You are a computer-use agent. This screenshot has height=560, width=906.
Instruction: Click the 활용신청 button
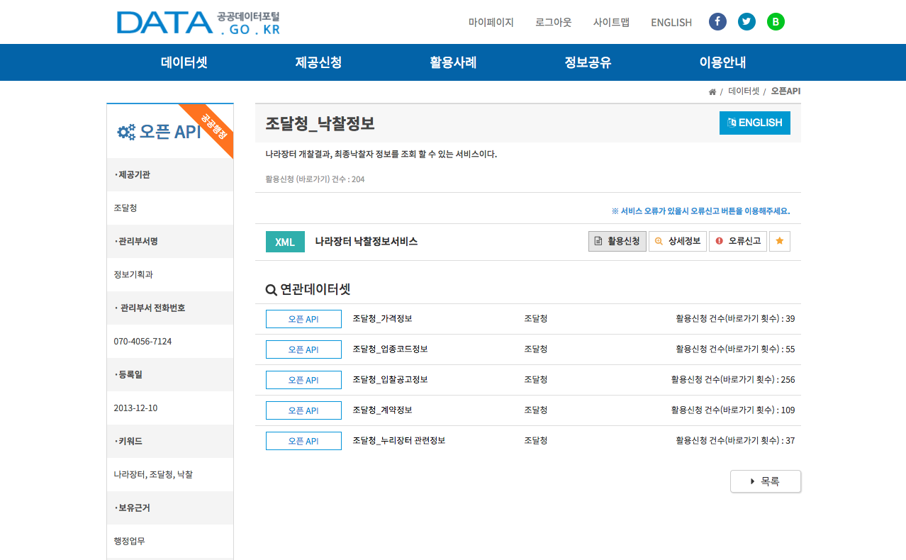[617, 241]
